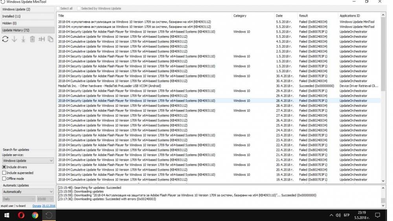The width and height of the screenshot is (393, 221).
Task: Switch to Installed (11) tab
Action: click(28, 16)
